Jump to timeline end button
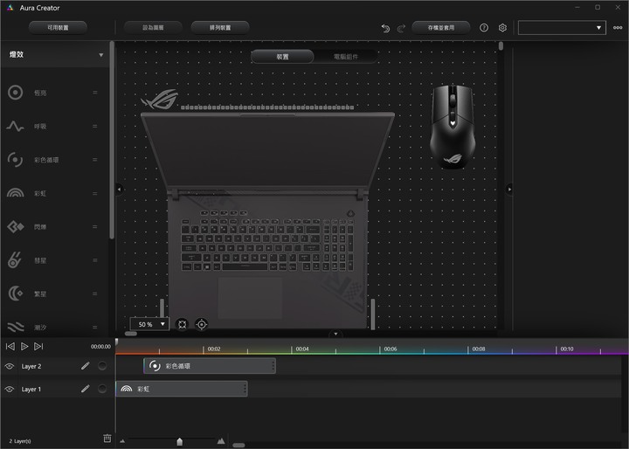The width and height of the screenshot is (629, 449). tap(38, 346)
